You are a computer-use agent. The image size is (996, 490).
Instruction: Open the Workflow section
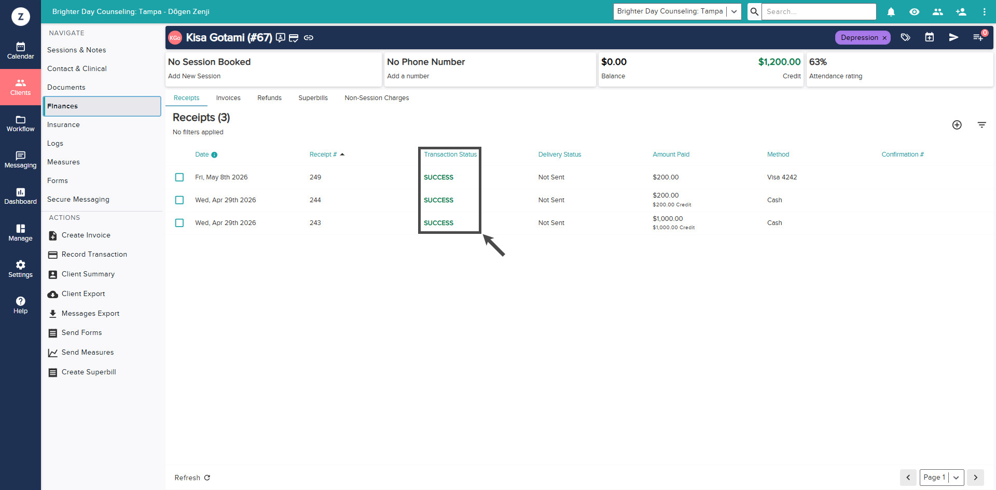point(20,123)
